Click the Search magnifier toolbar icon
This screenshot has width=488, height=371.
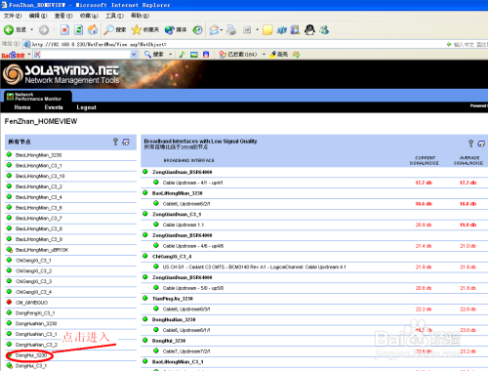pos(108,30)
